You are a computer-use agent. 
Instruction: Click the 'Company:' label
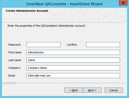(15, 68)
